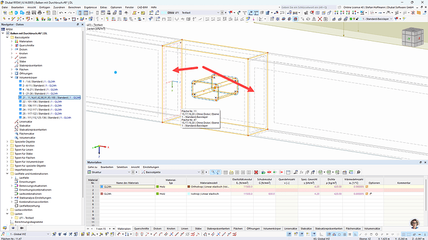Toggle the navigator panel display button
428x240 pixels.
(x=79, y=13)
